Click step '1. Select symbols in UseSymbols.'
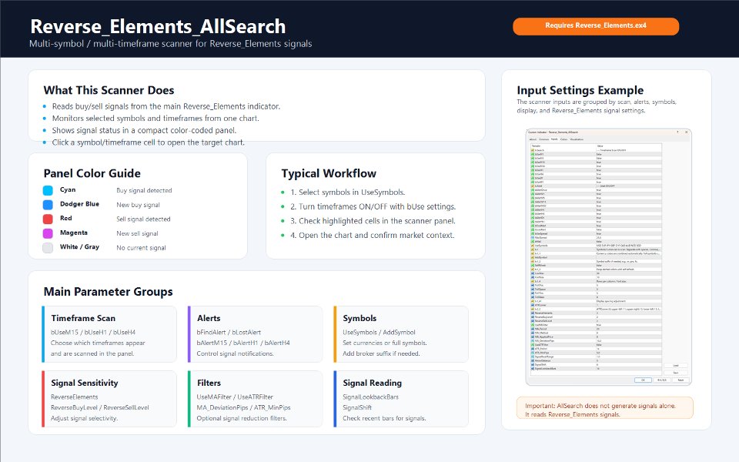This screenshot has height=462, width=739. click(x=348, y=192)
